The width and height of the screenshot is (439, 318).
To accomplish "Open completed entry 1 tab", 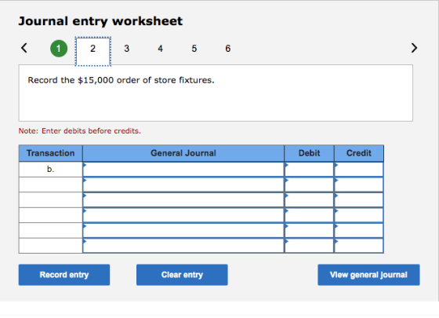I will [59, 49].
